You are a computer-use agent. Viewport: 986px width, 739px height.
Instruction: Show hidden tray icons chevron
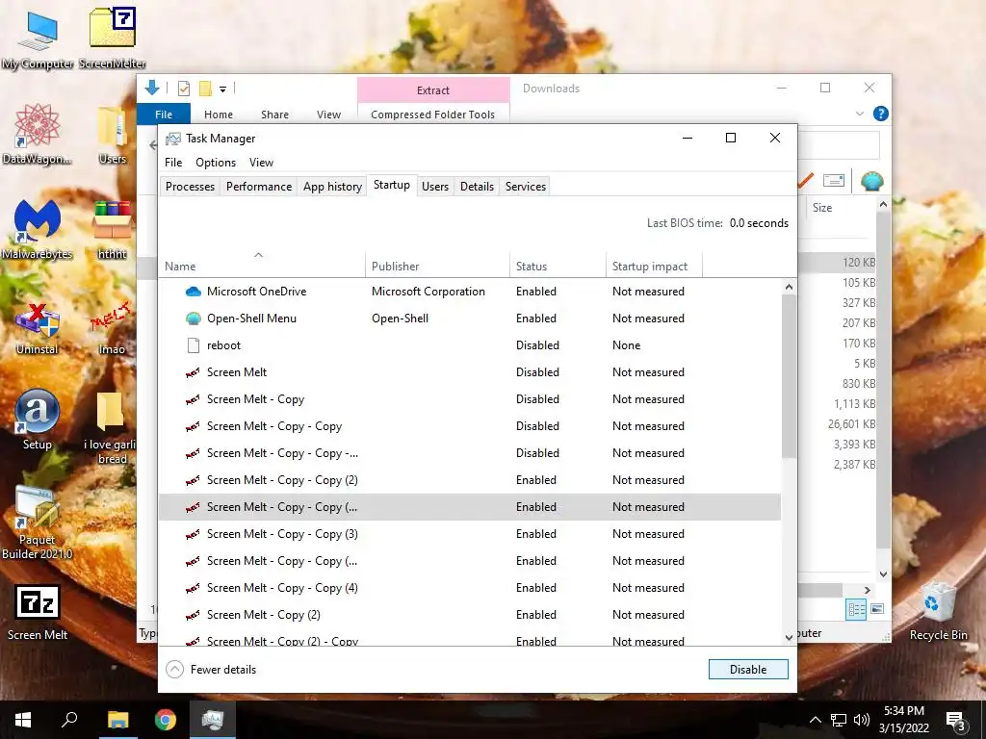(815, 720)
